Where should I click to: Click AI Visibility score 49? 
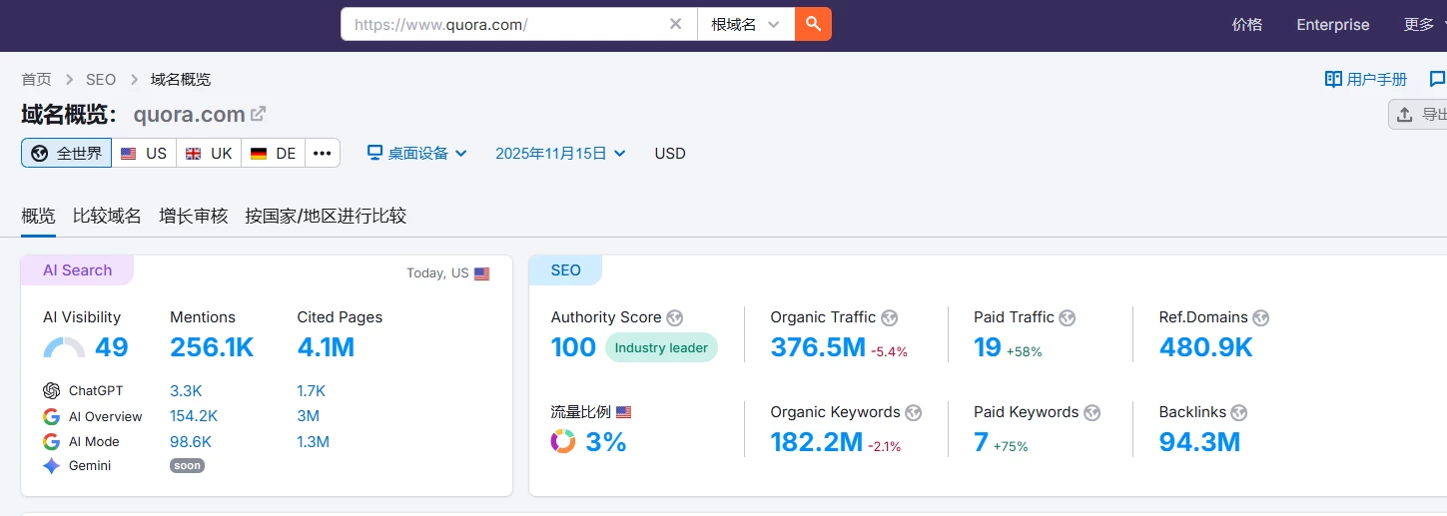(112, 347)
